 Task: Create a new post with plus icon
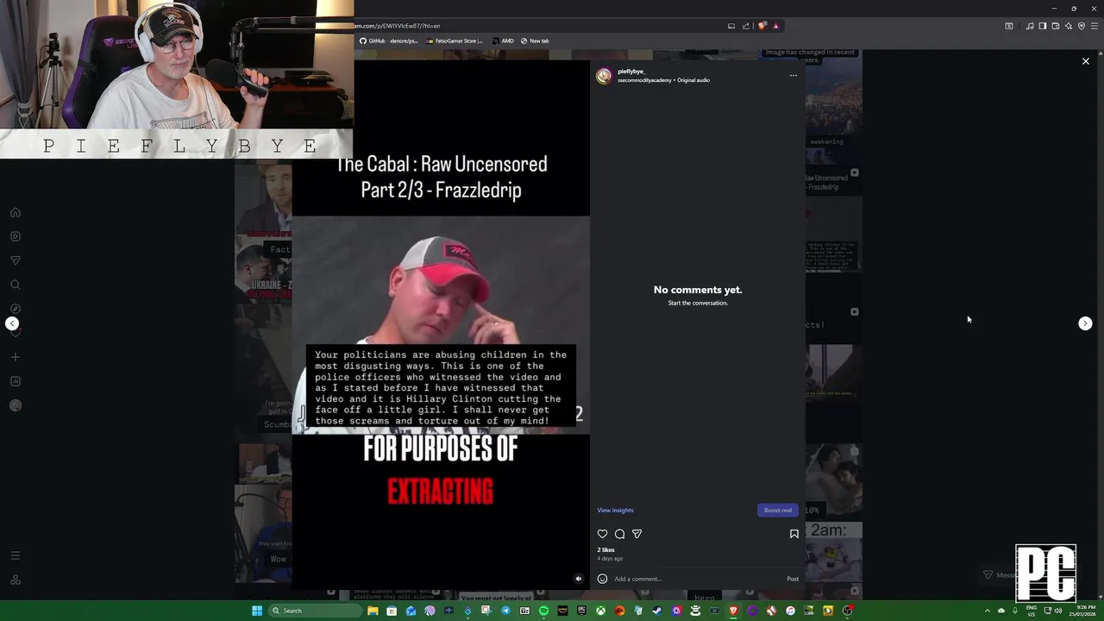pyautogui.click(x=15, y=357)
